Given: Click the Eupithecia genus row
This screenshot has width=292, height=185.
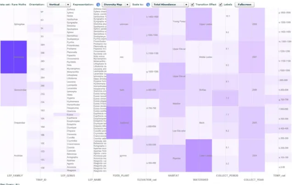Looking at the screenshot, I should click(72, 118).
